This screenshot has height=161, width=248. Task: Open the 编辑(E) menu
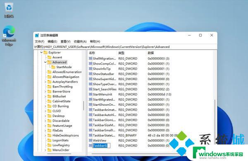click(x=52, y=41)
